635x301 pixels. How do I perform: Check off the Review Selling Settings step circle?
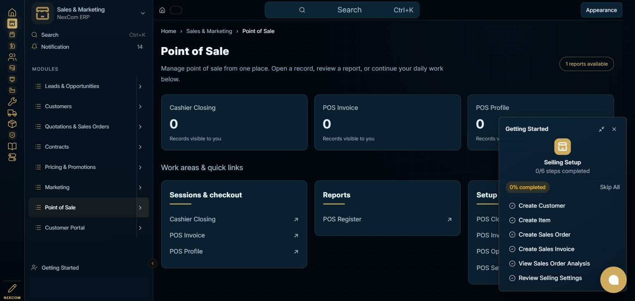(x=512, y=278)
